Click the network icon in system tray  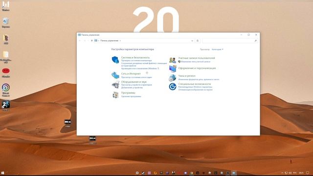click(x=286, y=173)
